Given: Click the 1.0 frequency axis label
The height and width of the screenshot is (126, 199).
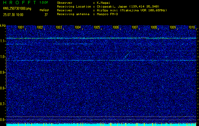Looking at the screenshot, I should (3, 57).
